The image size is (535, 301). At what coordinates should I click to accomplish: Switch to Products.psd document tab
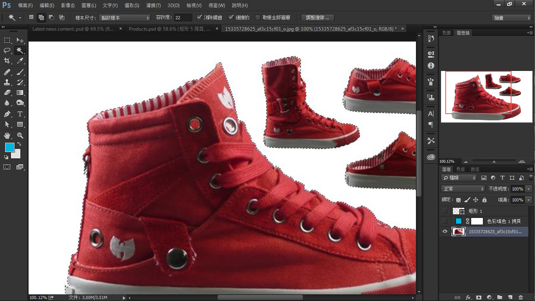pos(169,29)
